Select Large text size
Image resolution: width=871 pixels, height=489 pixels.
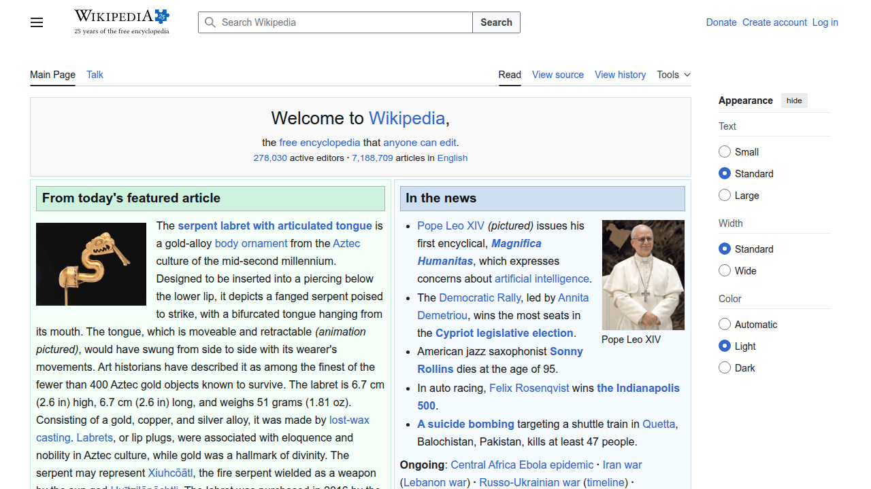(x=725, y=195)
